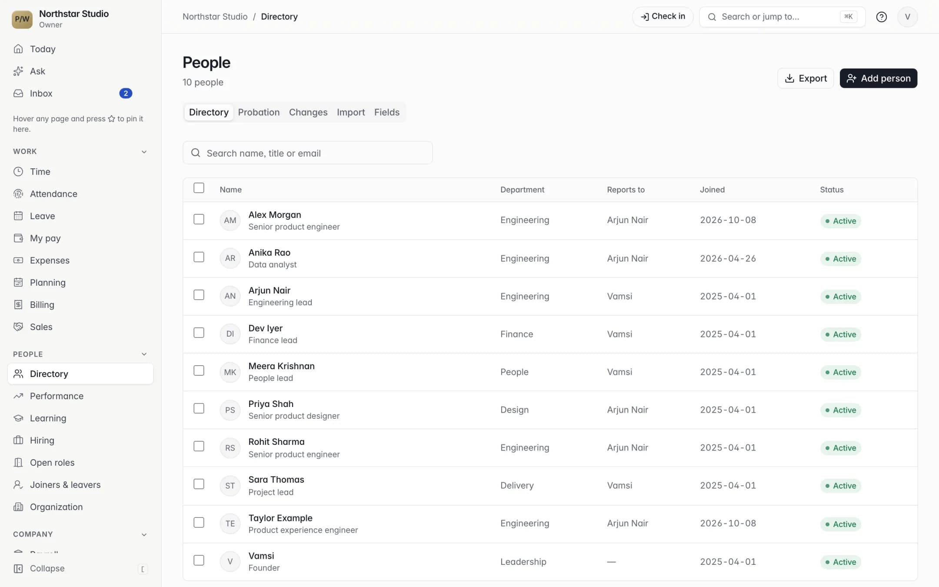Open the V user avatar menu
This screenshot has width=939, height=587.
907,17
